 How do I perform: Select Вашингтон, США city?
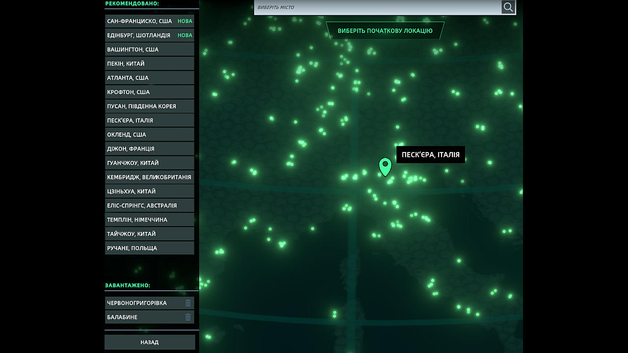[x=150, y=50]
